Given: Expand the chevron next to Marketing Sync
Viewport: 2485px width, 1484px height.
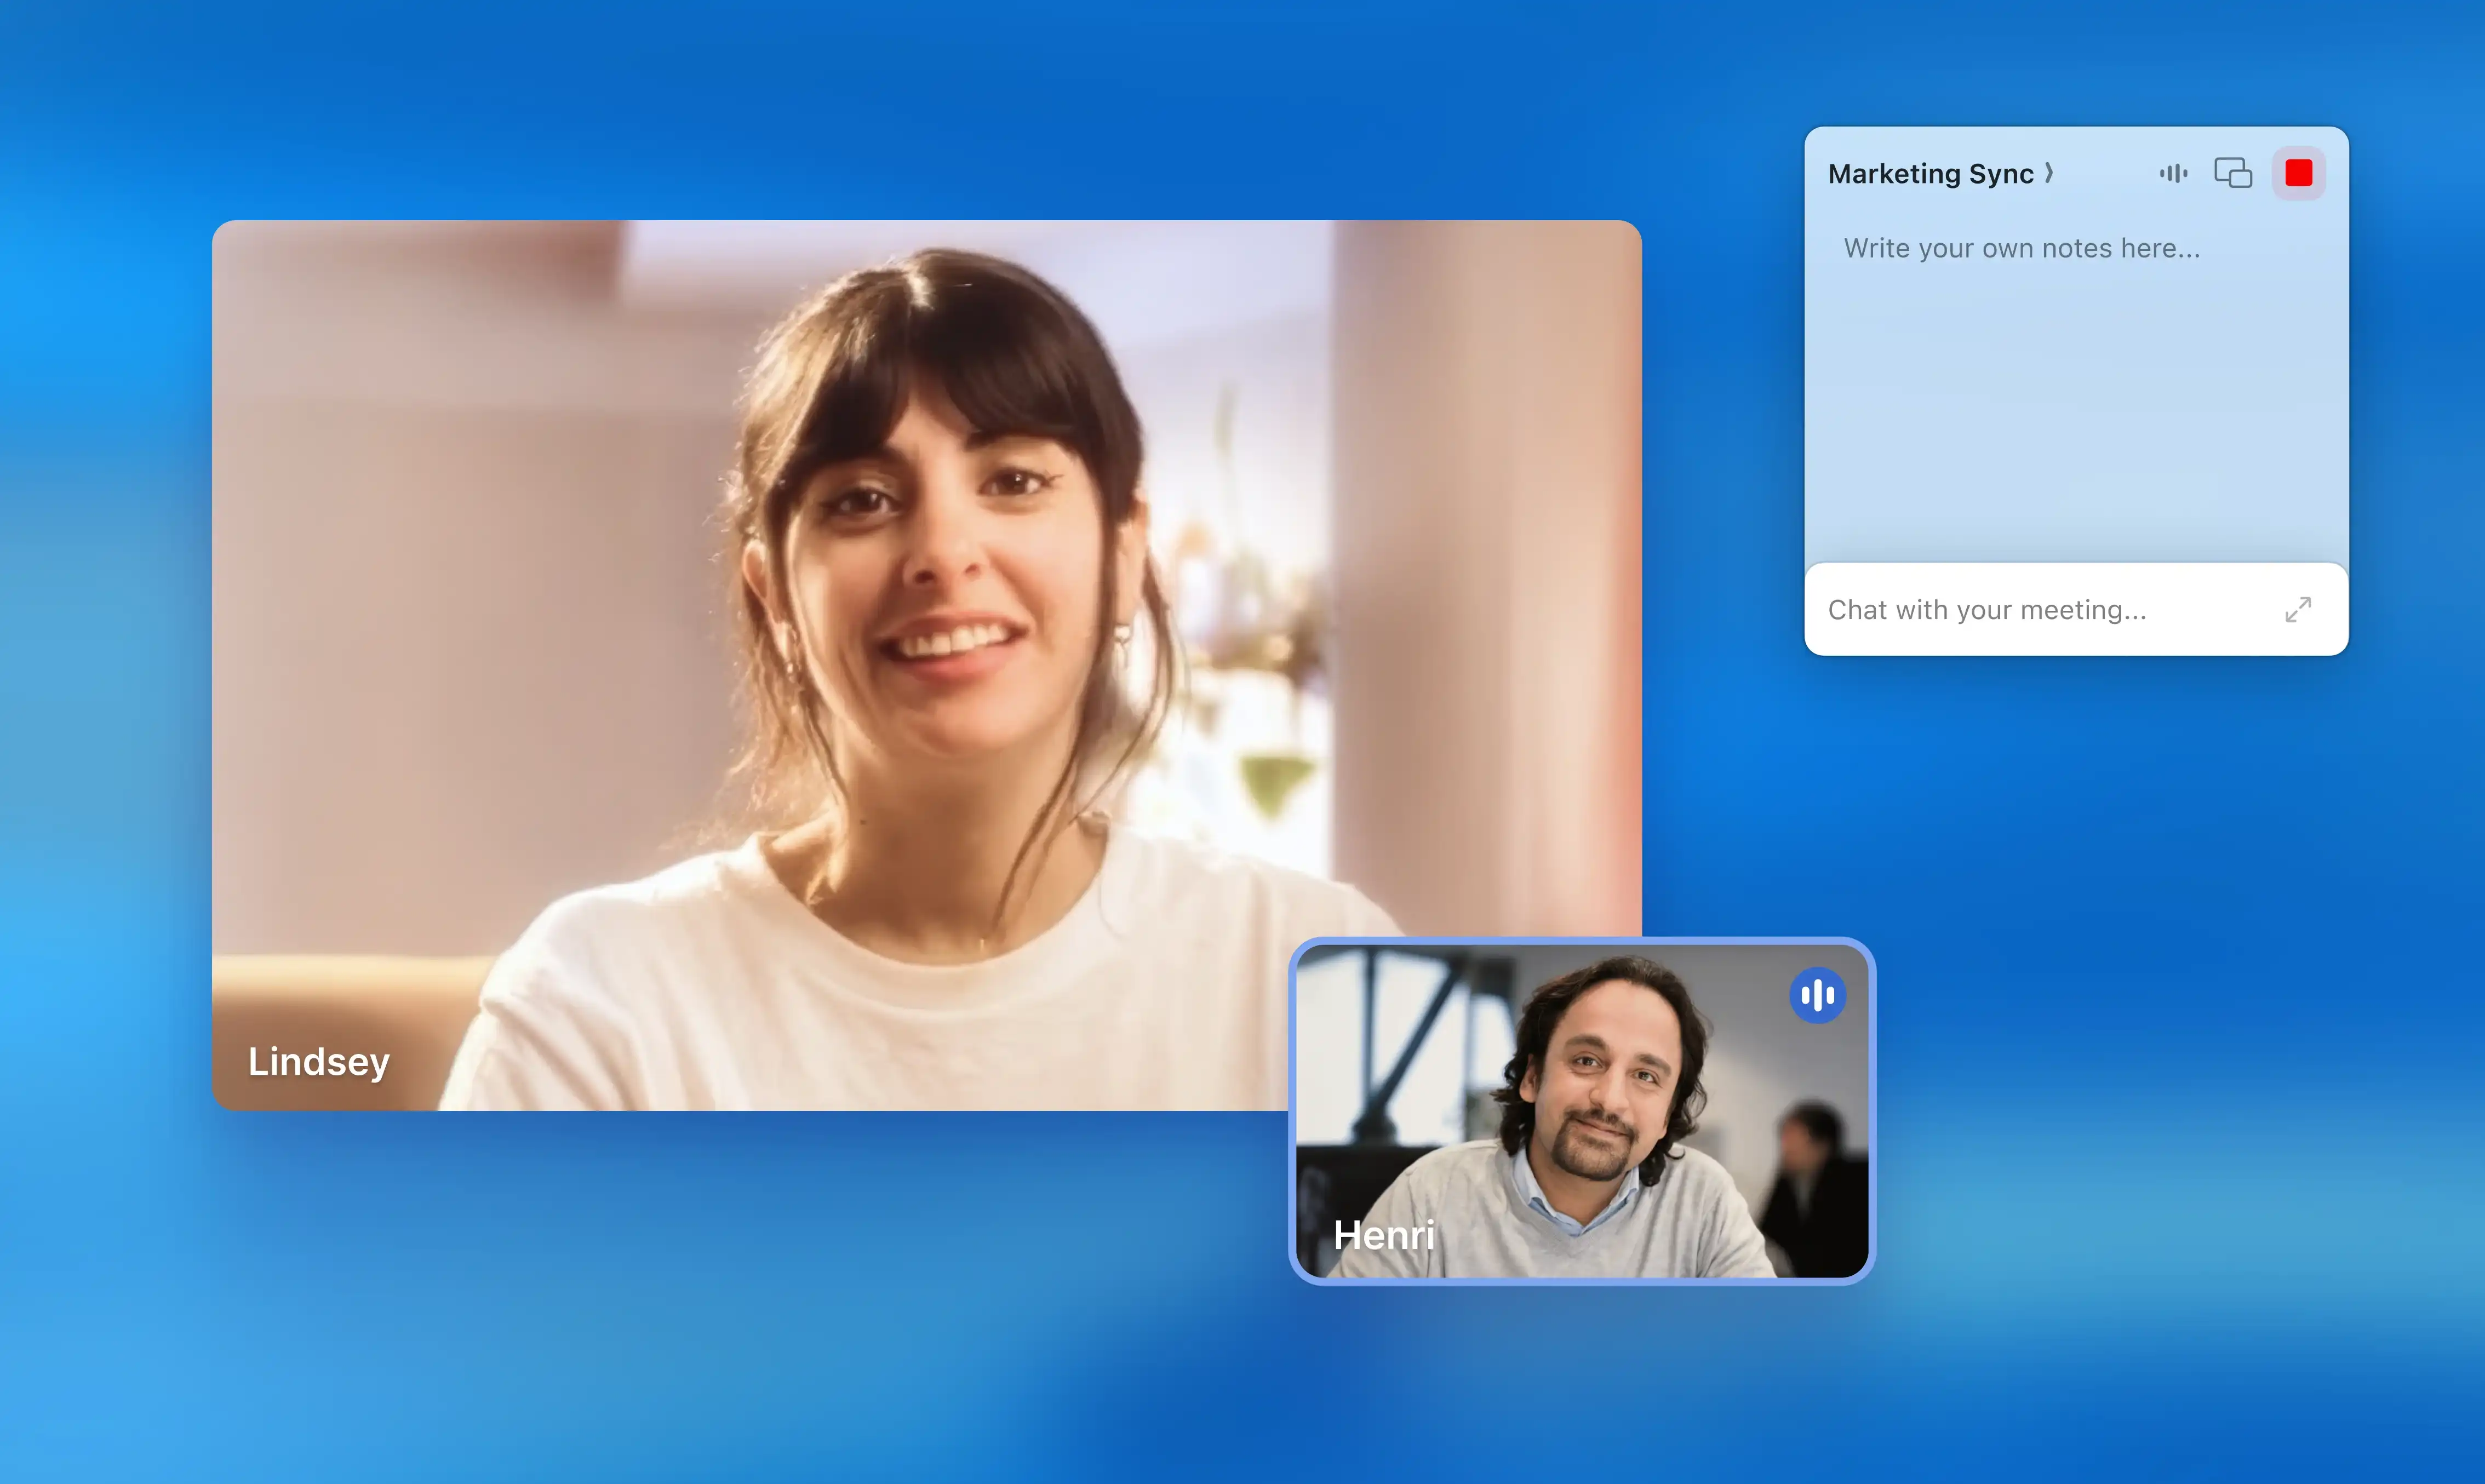Looking at the screenshot, I should point(2049,173).
